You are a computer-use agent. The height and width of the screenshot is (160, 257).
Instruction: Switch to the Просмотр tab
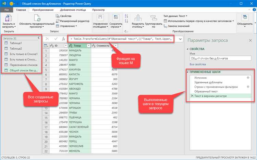98,10
